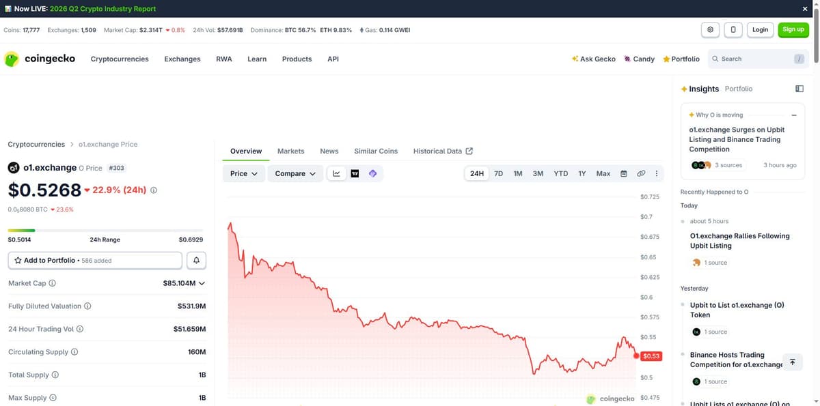Open the 2026 Q2 Crypto Industry Report link
Image resolution: width=820 pixels, height=406 pixels.
click(x=102, y=9)
